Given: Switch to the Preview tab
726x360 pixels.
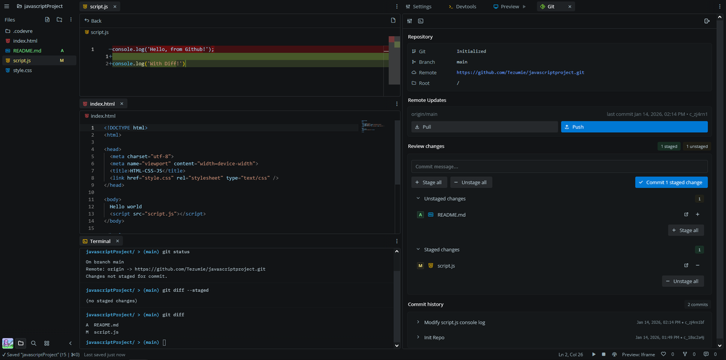Looking at the screenshot, I should pos(506,7).
